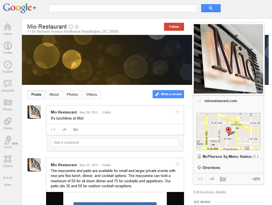Viewport: 272px width, 205px height.
Task: Follow Mio Restaurant
Action: click(174, 27)
